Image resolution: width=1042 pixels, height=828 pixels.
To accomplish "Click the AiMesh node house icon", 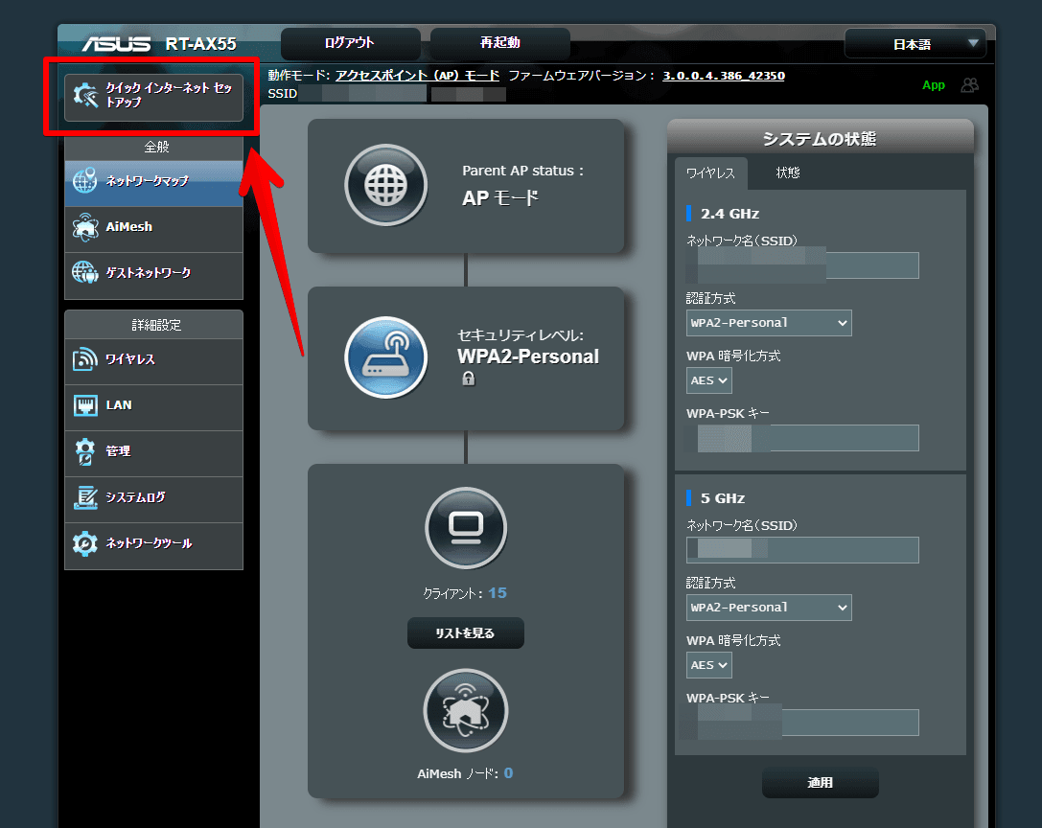I will (x=466, y=710).
